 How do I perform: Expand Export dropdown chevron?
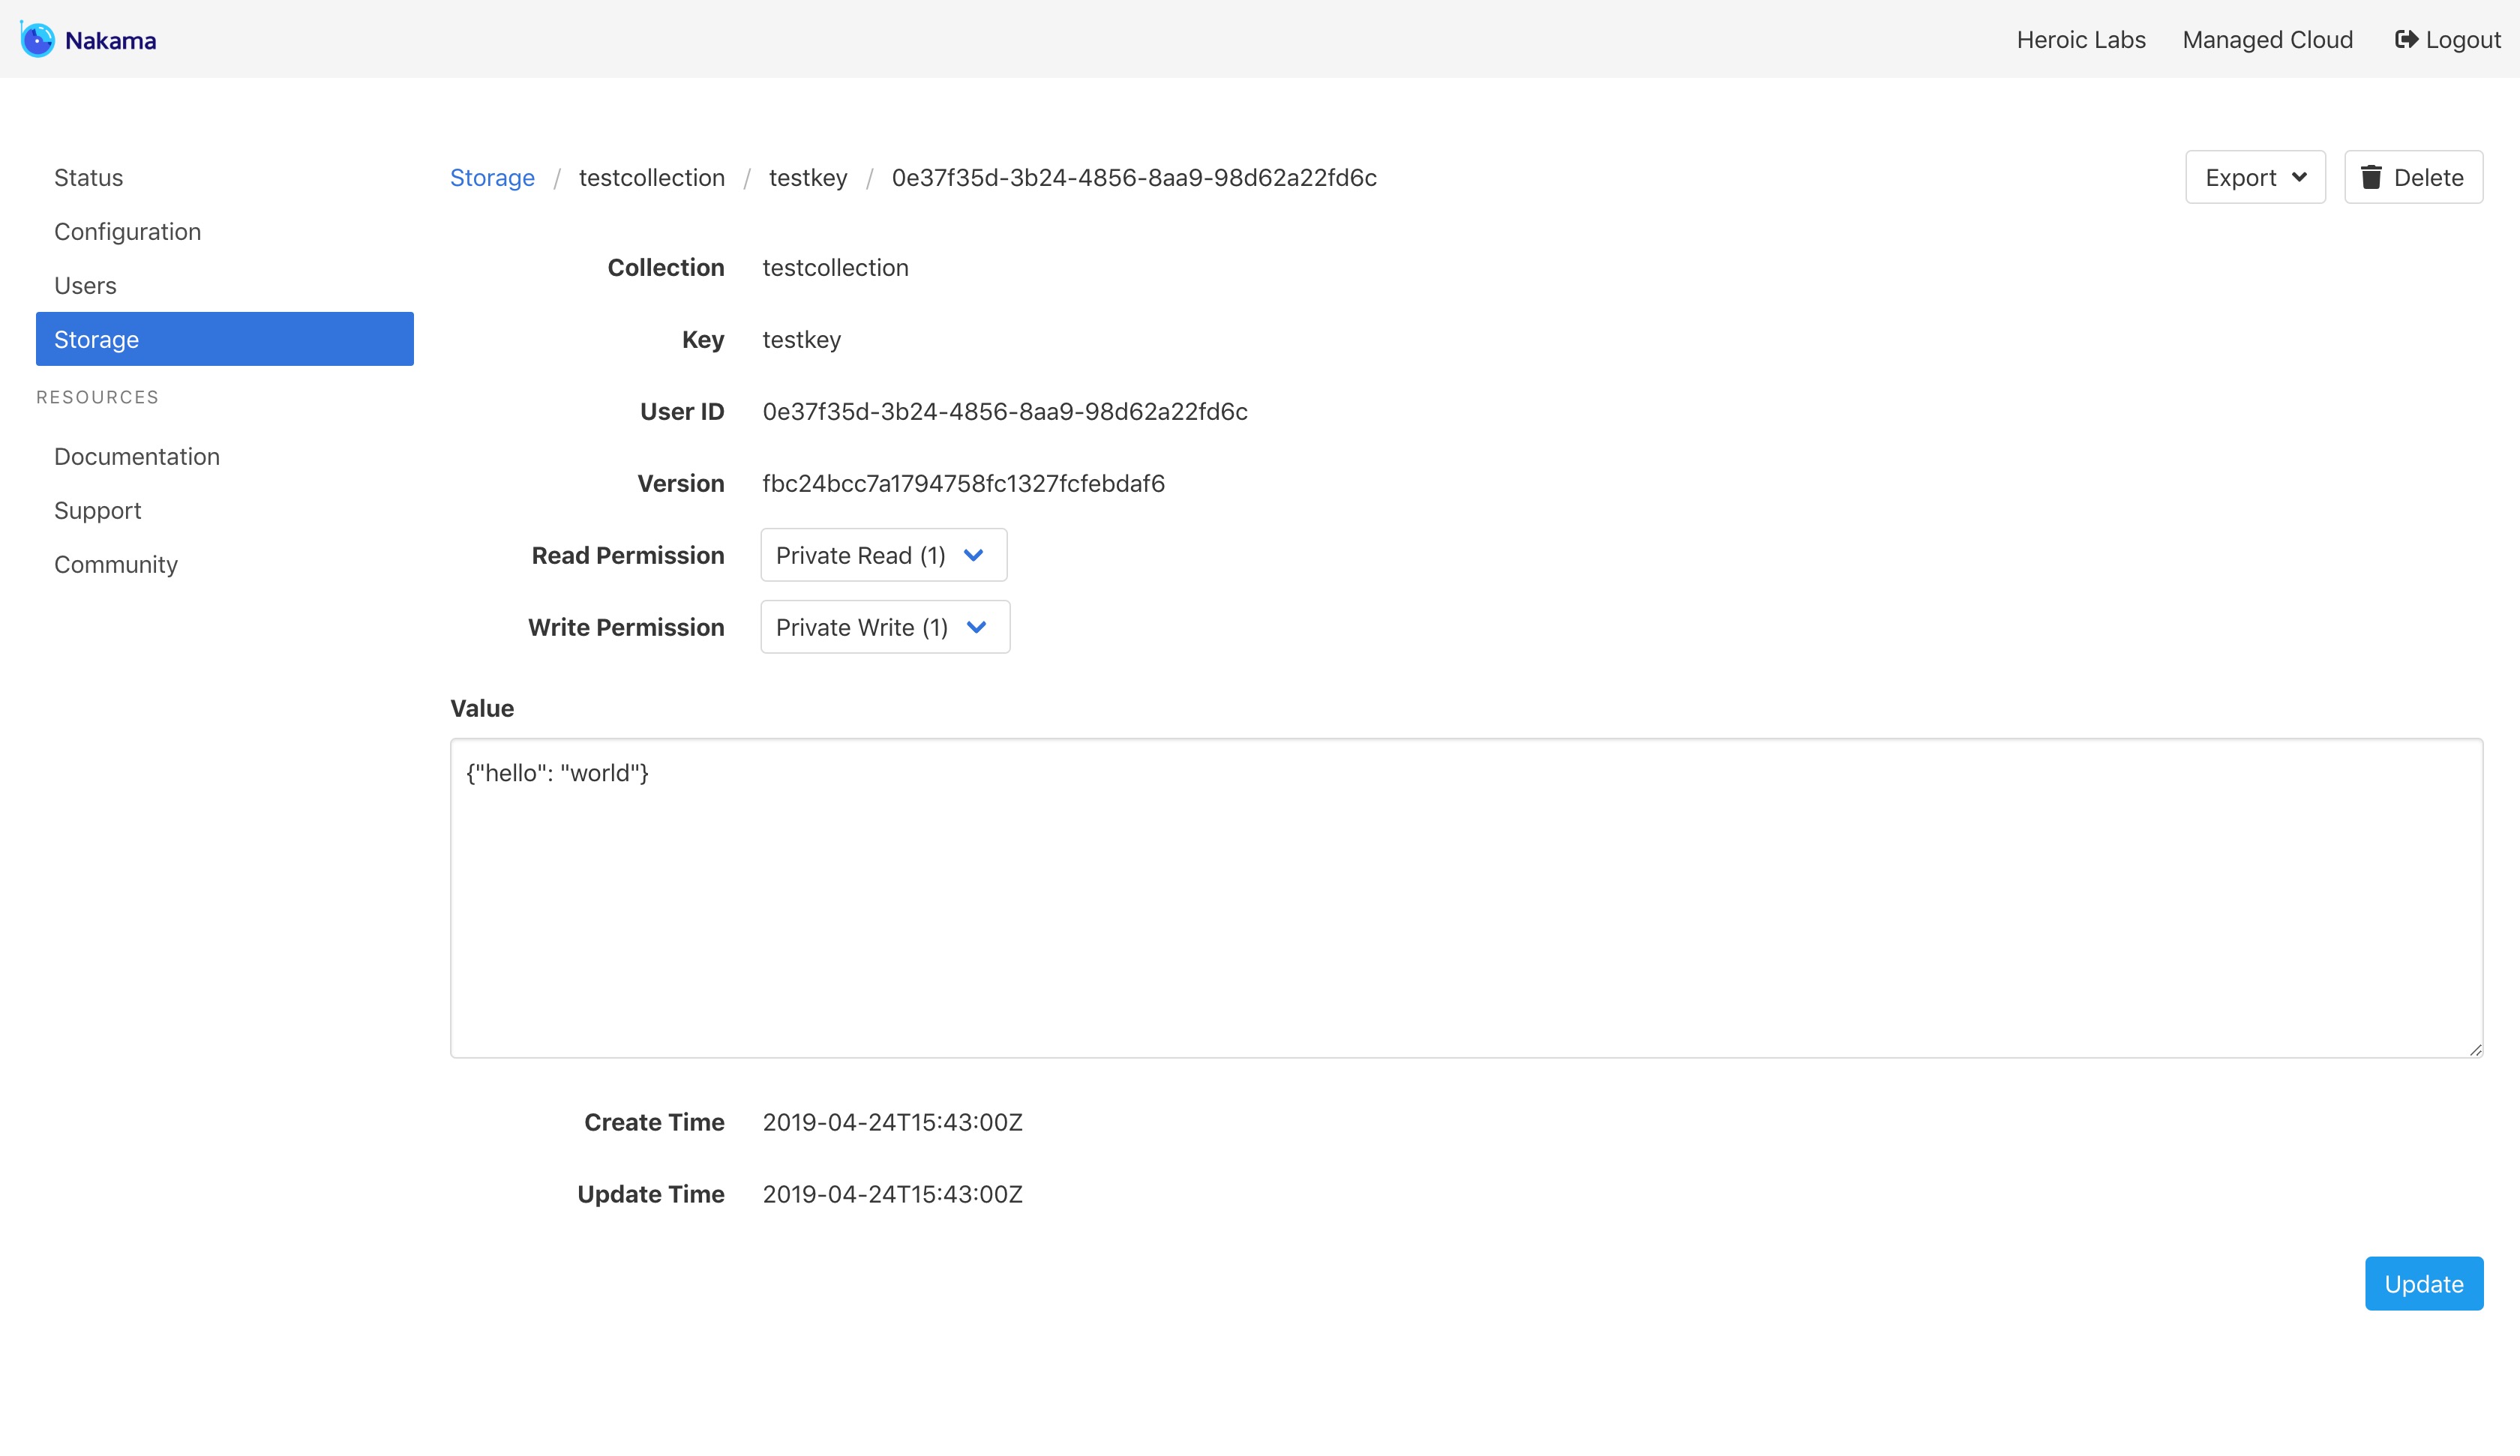click(2299, 178)
